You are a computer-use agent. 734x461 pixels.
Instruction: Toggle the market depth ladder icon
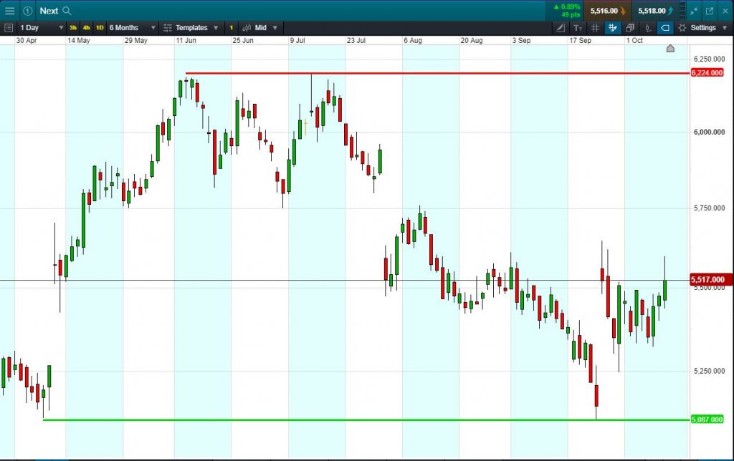pos(682,10)
